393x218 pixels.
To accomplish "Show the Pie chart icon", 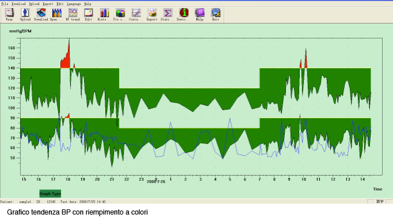I will coord(120,14).
